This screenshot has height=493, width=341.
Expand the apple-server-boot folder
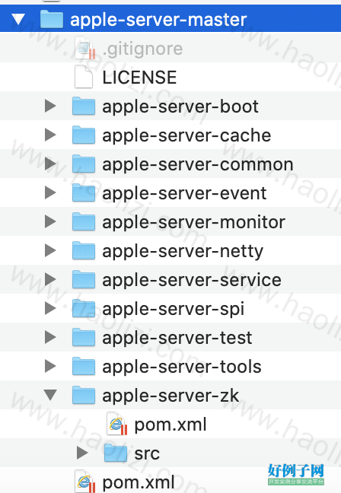[x=50, y=106]
